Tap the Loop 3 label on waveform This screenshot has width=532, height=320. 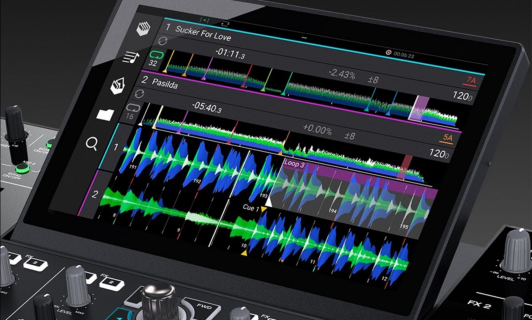click(294, 164)
